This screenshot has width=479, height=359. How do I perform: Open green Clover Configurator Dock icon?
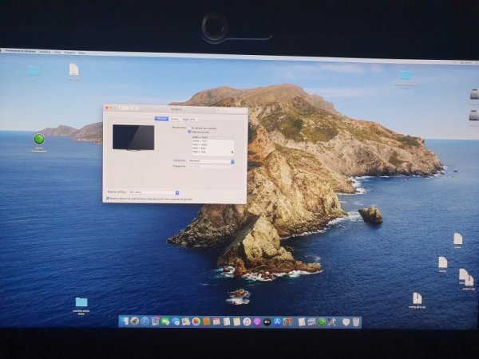coord(322,322)
